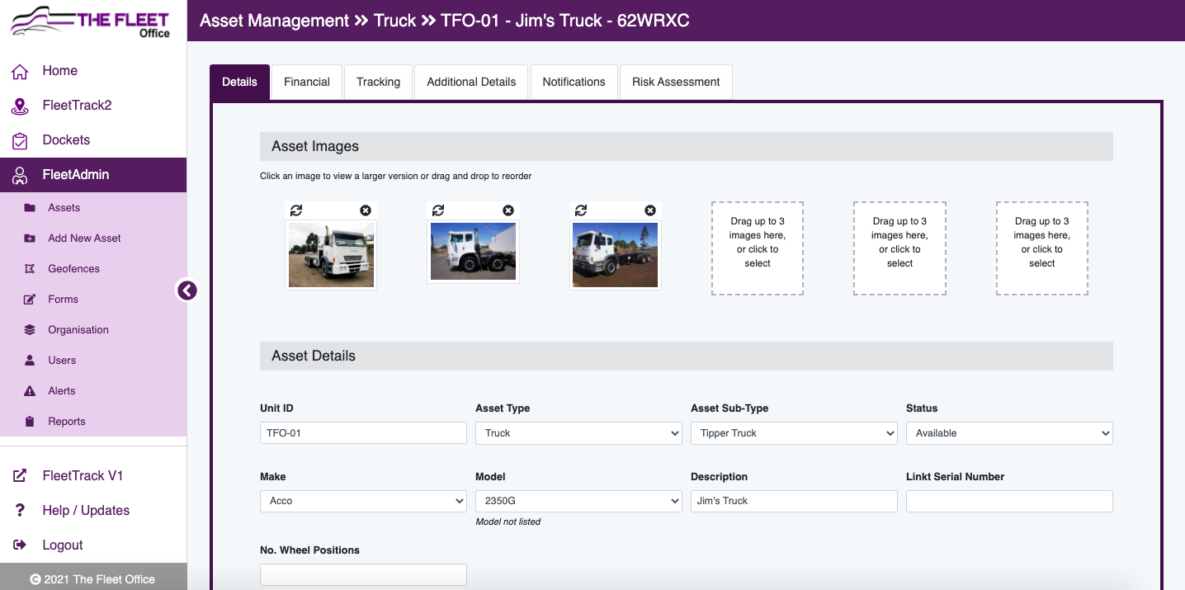
Task: Click the FleetAdmin person icon
Action: click(20, 175)
